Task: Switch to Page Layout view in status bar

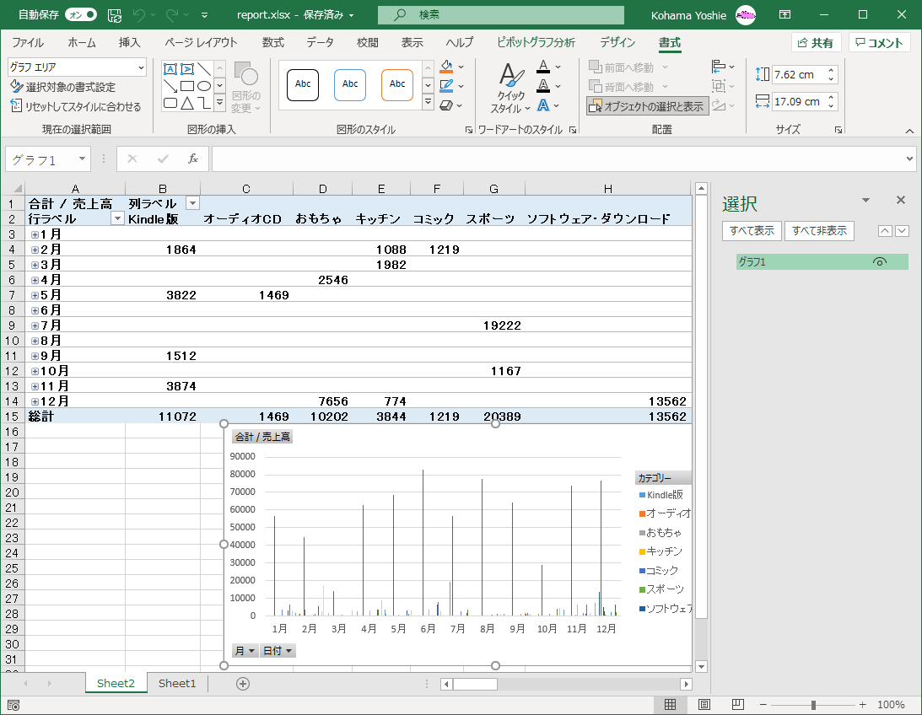Action: point(704,704)
